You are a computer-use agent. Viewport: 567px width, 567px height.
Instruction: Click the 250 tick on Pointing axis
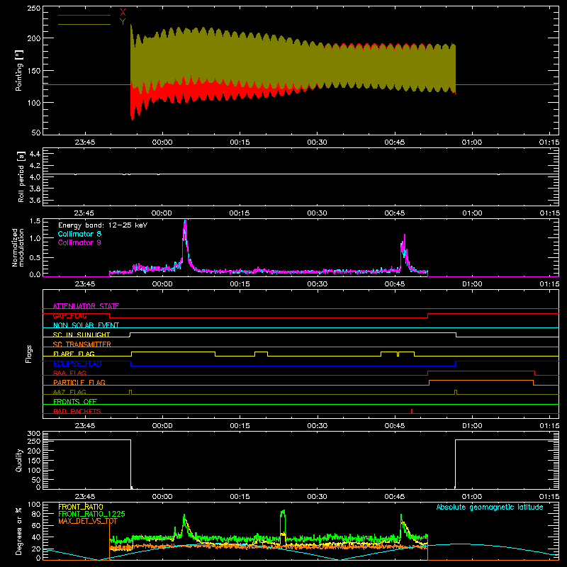(33, 9)
